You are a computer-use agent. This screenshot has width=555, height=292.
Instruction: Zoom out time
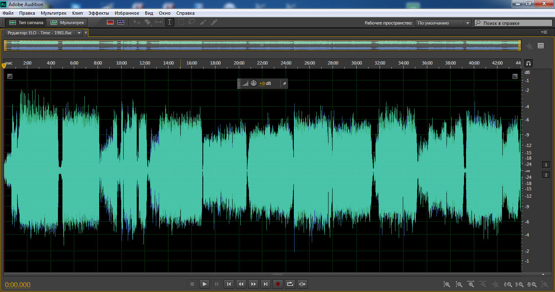point(483,284)
